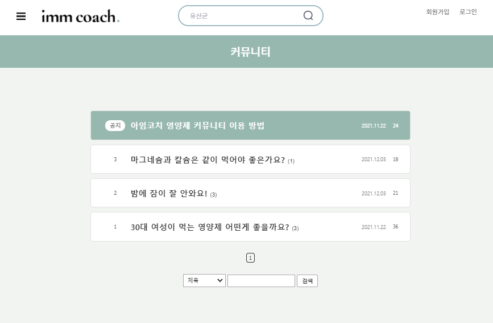Click the 공지 badge

click(x=115, y=125)
